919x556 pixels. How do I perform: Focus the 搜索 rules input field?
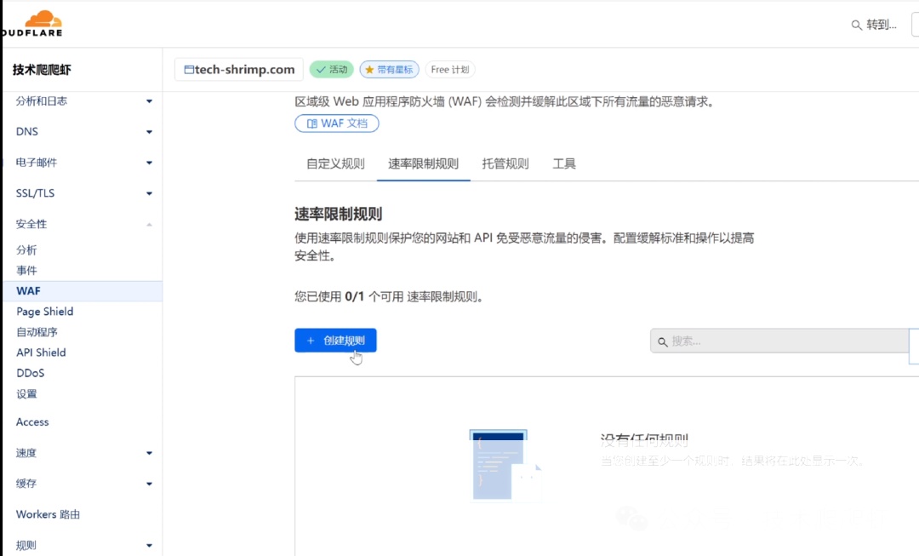(x=779, y=341)
